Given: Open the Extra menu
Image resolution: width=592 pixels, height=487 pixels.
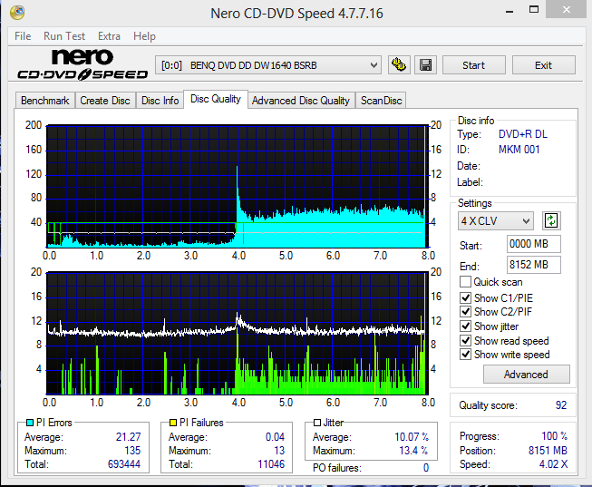Looking at the screenshot, I should point(109,36).
